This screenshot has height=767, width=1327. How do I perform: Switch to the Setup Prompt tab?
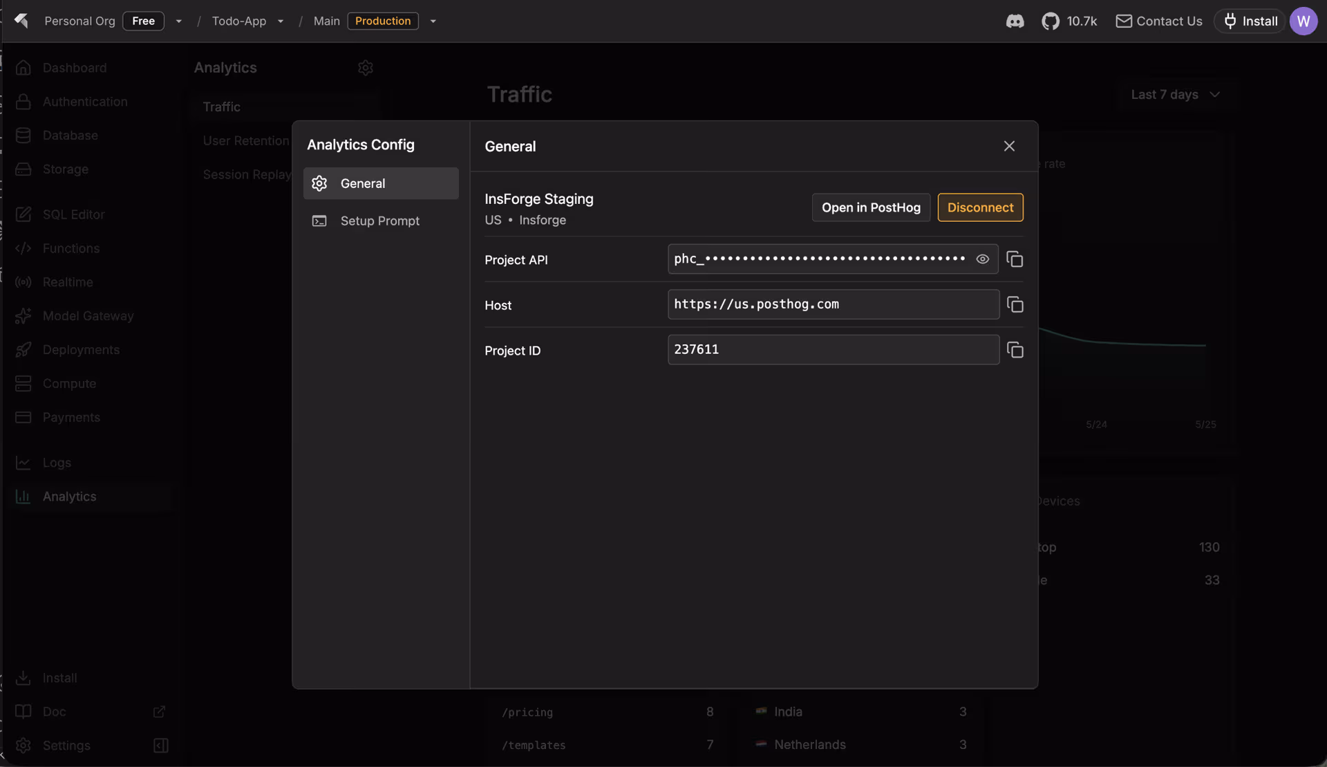[381, 221]
